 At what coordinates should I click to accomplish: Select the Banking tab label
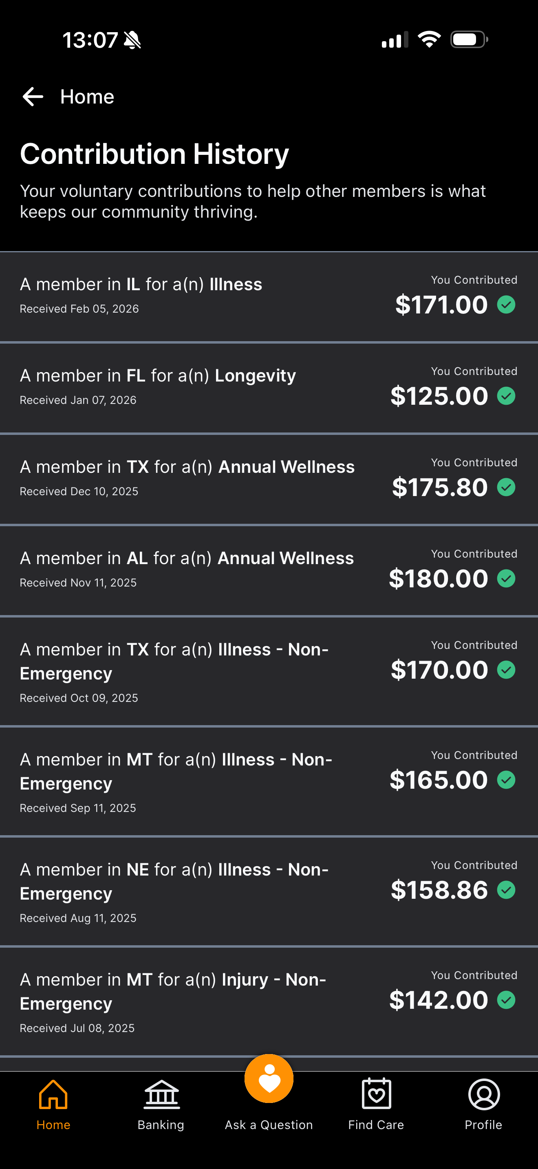tap(161, 1125)
